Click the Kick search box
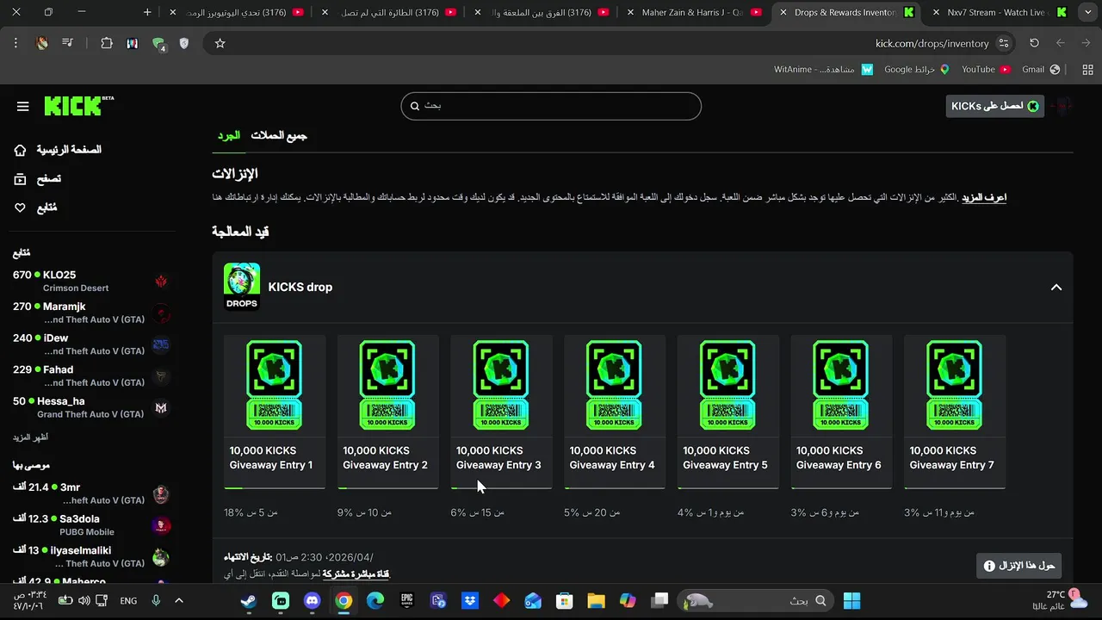1102x620 pixels. [x=551, y=106]
